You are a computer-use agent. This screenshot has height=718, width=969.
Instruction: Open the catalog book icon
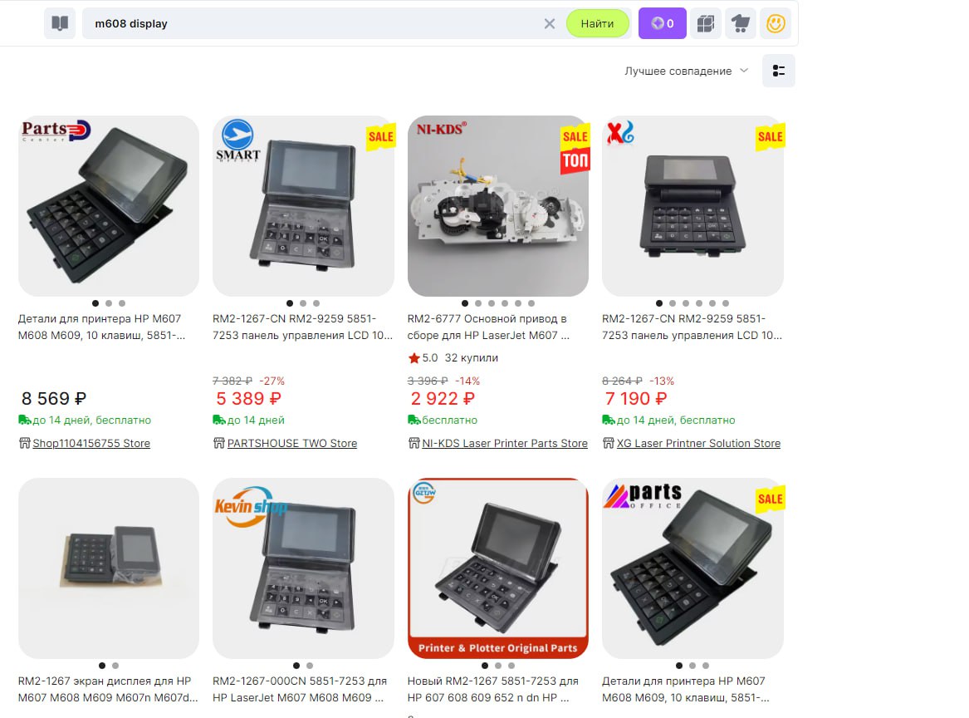point(60,23)
